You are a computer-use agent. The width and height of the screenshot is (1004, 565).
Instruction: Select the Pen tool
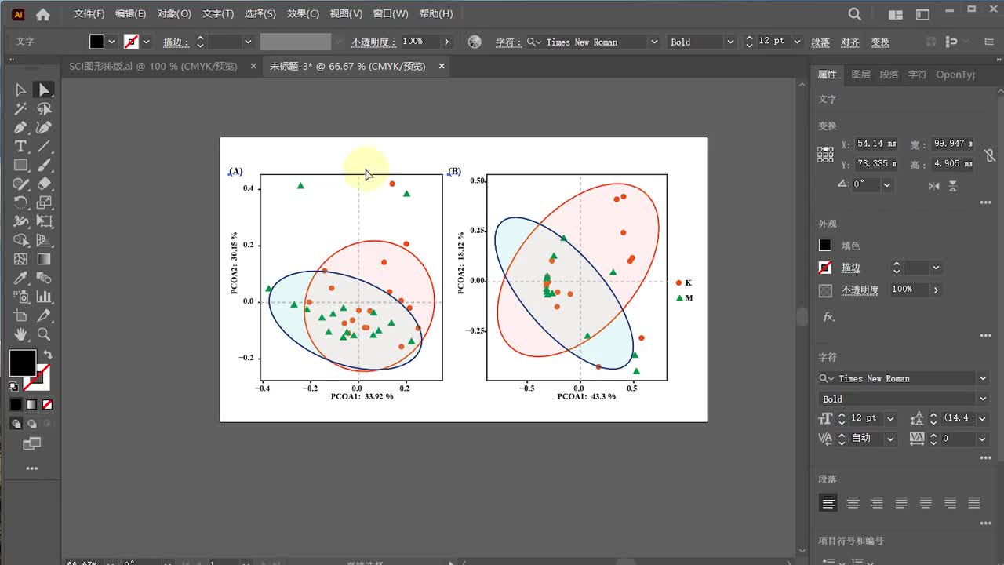tap(20, 128)
